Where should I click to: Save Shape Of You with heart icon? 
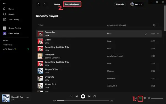point(27,98)
